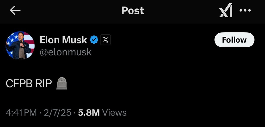Click the Follow button
Image resolution: width=265 pixels, height=127 pixels.
[x=234, y=40]
